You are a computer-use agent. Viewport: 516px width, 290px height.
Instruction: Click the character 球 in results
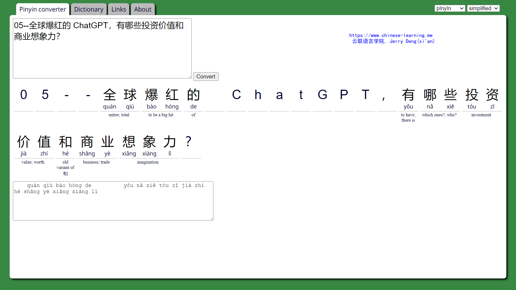(x=130, y=95)
